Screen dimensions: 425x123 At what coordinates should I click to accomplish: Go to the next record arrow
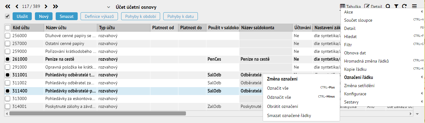coord(46,6)
